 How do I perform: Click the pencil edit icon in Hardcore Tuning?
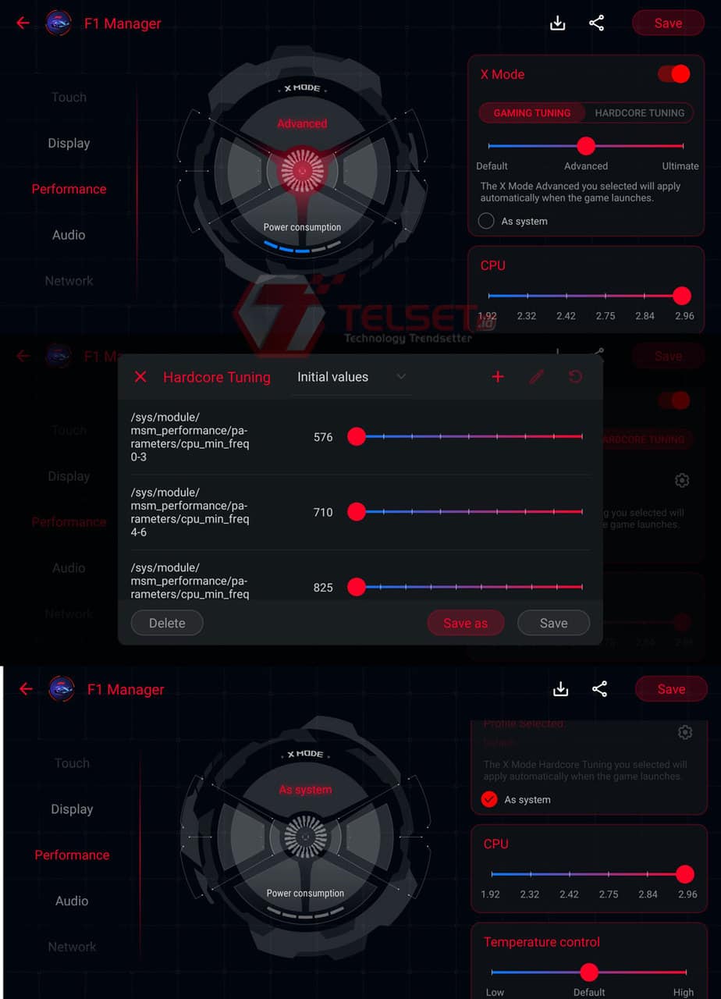[537, 377]
